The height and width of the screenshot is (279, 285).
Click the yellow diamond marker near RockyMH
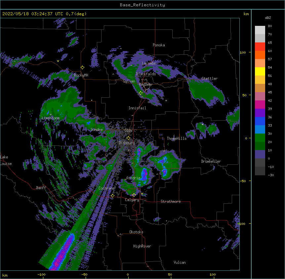83,68
